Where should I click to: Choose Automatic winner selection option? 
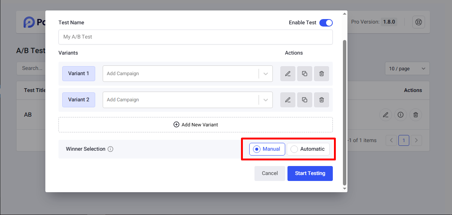308,149
